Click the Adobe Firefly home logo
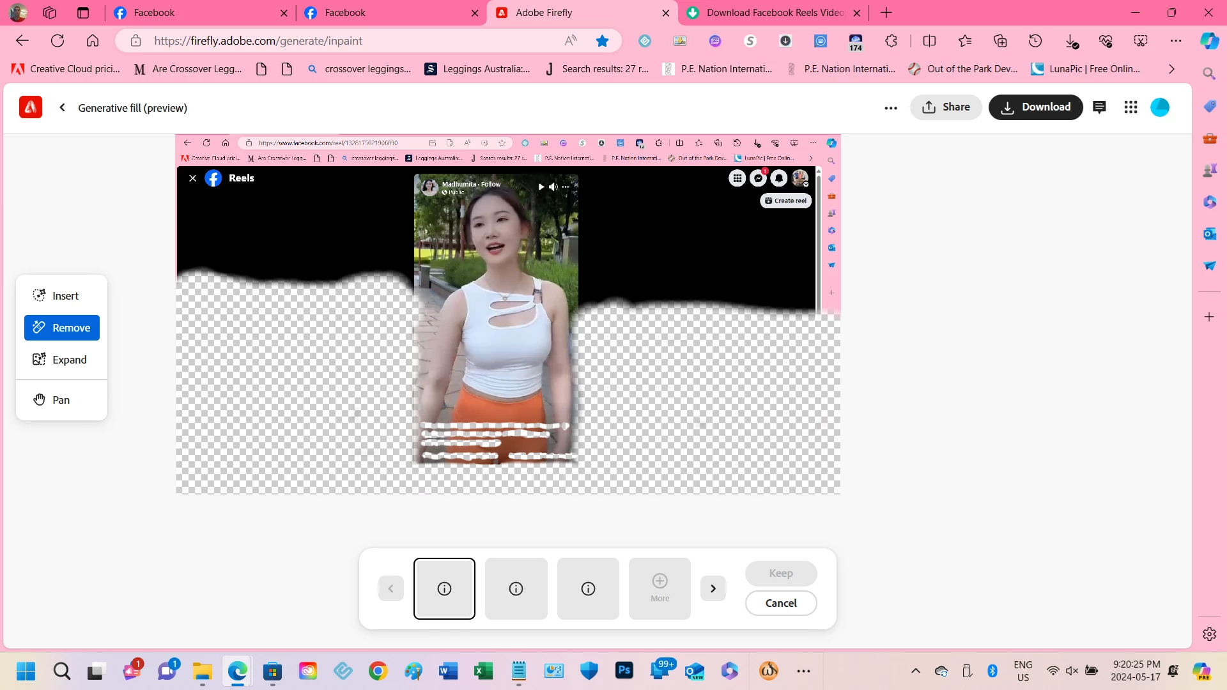This screenshot has height=690, width=1227. [31, 107]
